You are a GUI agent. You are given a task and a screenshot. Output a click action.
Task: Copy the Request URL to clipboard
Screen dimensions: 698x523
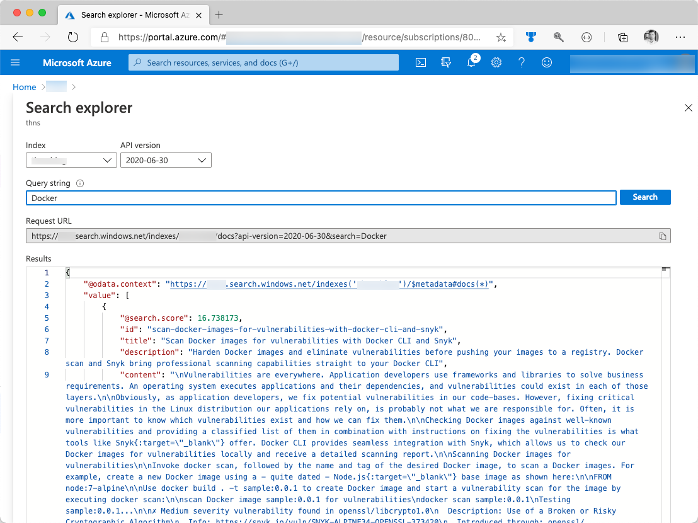click(662, 236)
